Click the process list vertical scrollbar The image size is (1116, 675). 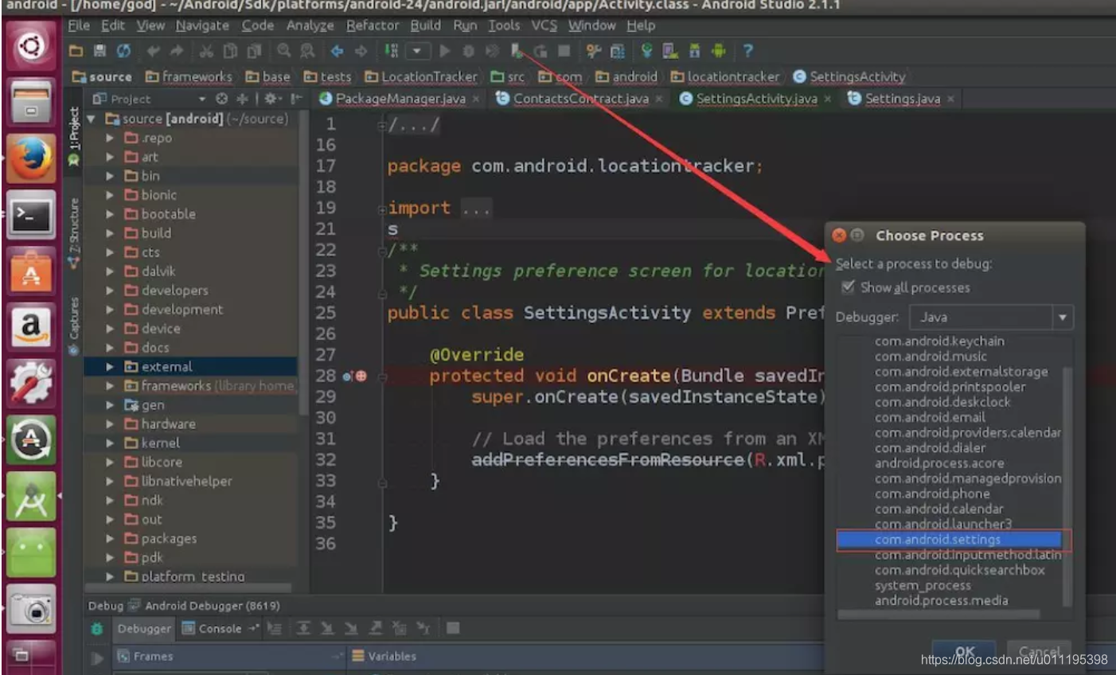click(x=1067, y=486)
